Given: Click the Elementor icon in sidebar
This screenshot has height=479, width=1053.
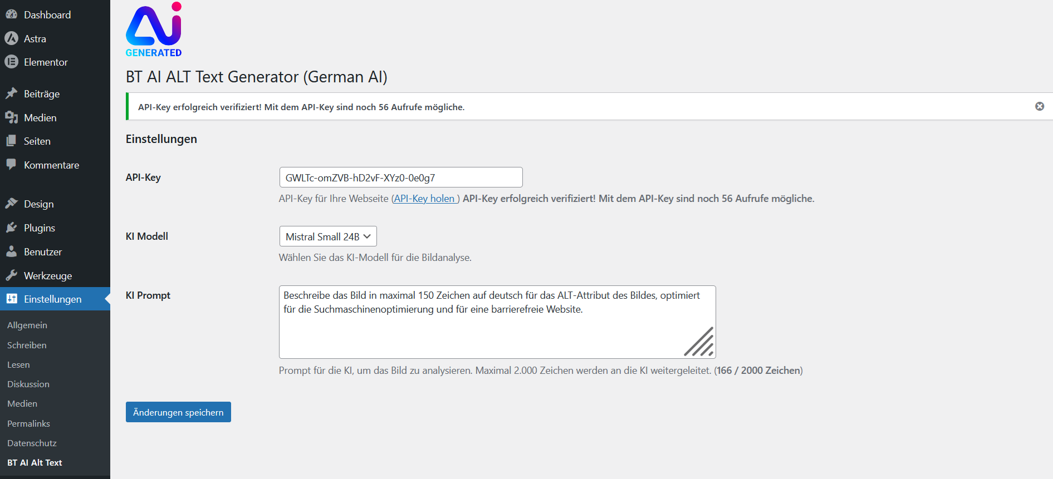Looking at the screenshot, I should [11, 62].
